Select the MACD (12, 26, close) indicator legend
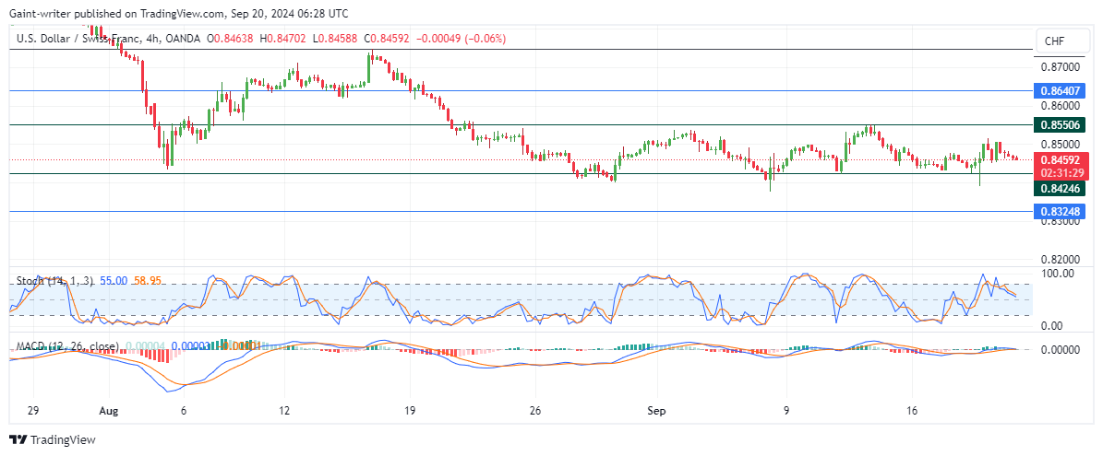The width and height of the screenshot is (1103, 456). (x=67, y=345)
